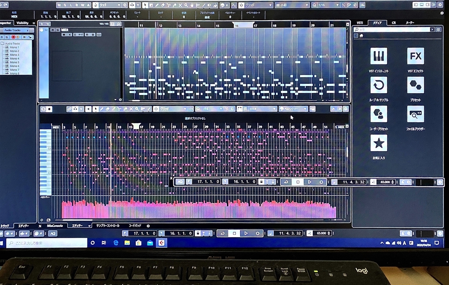Open top toolbar quantize 1/16 dropdown

pyautogui.click(x=329, y=5)
